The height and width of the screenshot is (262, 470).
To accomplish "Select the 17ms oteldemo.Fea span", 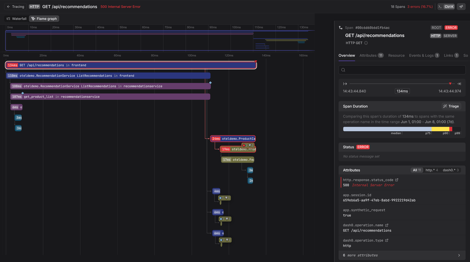I will point(238,160).
